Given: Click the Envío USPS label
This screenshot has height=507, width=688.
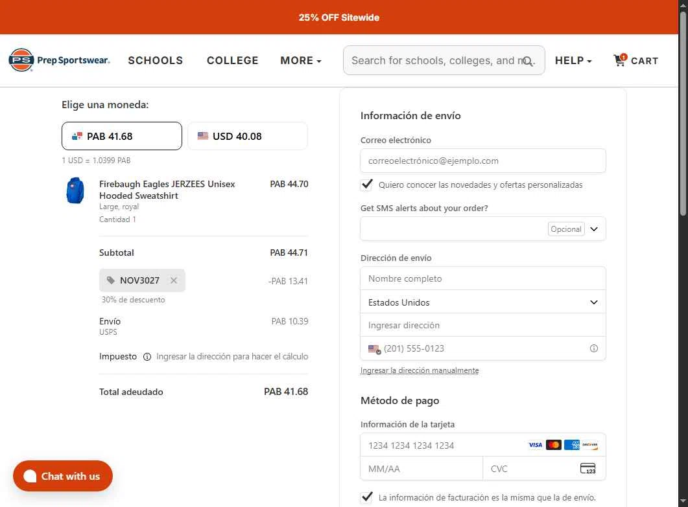Looking at the screenshot, I should pyautogui.click(x=110, y=326).
